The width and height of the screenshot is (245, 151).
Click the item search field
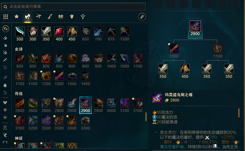73,7
